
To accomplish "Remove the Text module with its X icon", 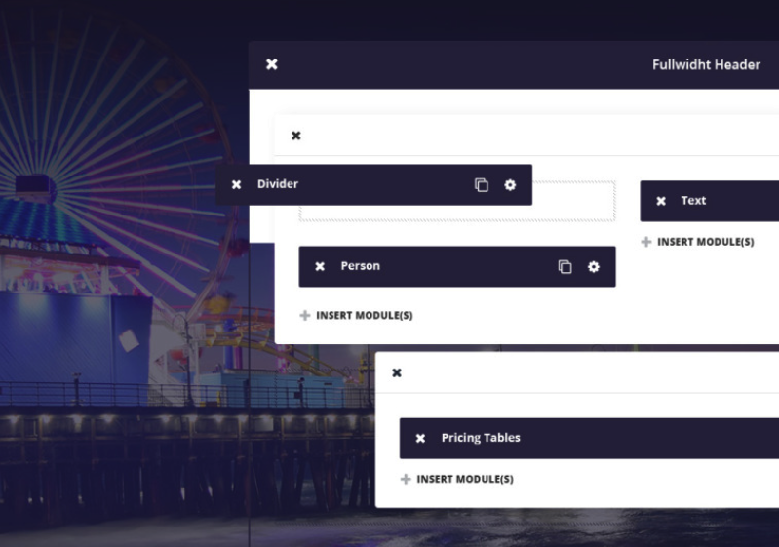I will (661, 201).
